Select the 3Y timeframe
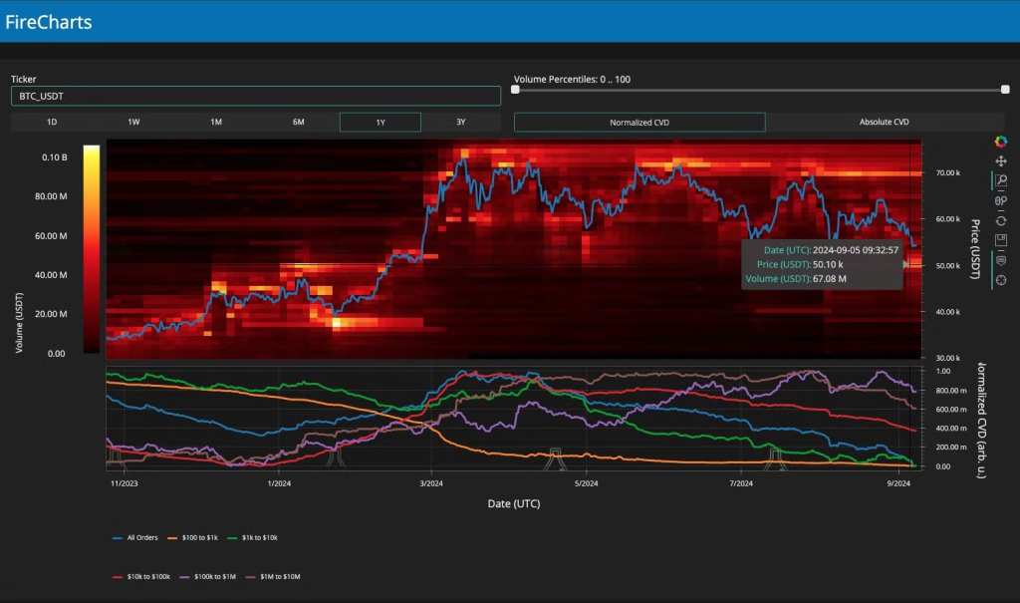Image resolution: width=1020 pixels, height=603 pixels. tap(461, 123)
